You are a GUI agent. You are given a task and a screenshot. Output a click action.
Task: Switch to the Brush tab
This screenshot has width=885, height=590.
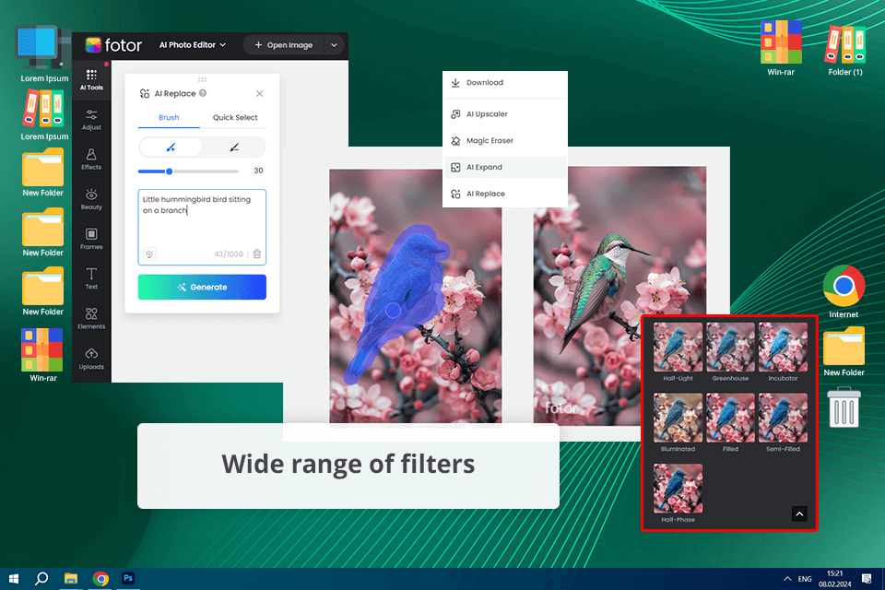tap(169, 117)
